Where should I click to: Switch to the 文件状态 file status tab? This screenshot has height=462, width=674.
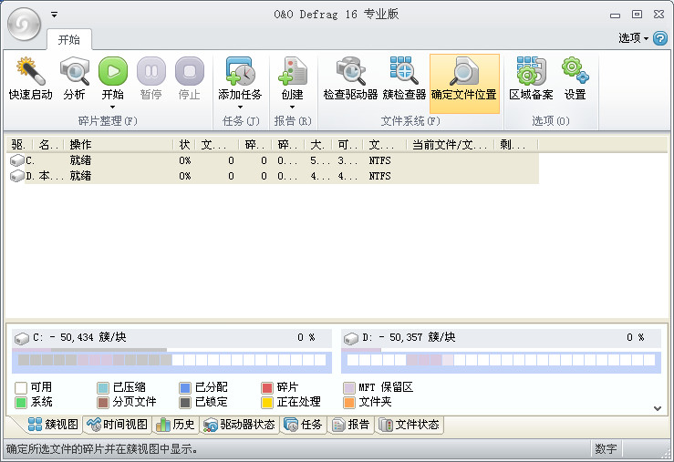[409, 425]
